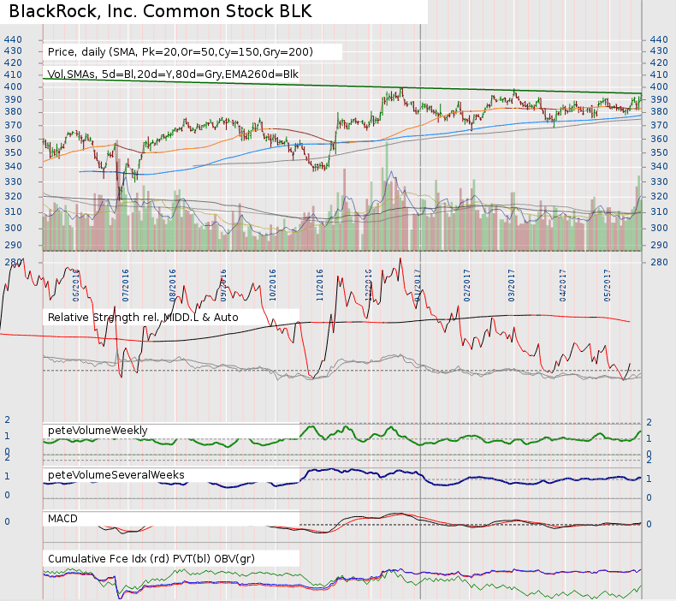Click the 360 value on right price axis

tap(659, 139)
